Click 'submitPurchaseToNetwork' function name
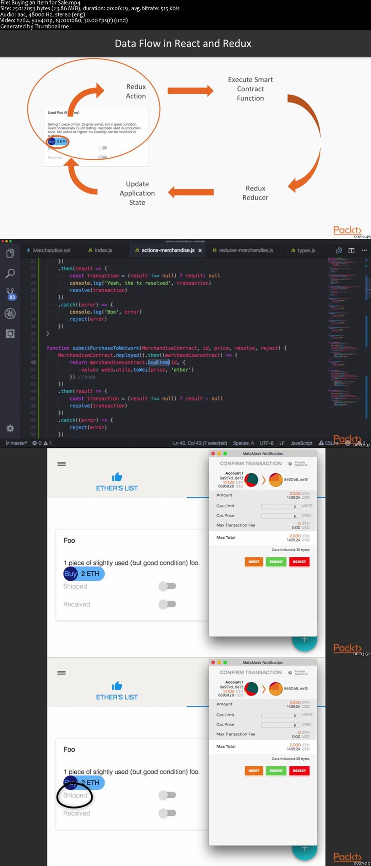 [x=106, y=348]
